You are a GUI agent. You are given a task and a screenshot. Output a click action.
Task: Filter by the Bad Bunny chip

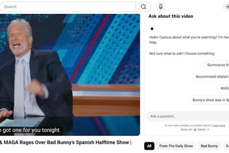(x=209, y=146)
